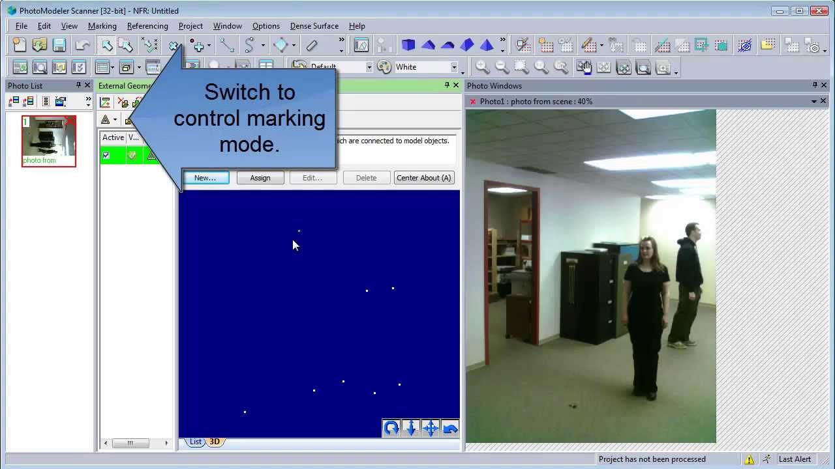This screenshot has width=835, height=469.
Task: Click the open project folder icon
Action: point(39,46)
